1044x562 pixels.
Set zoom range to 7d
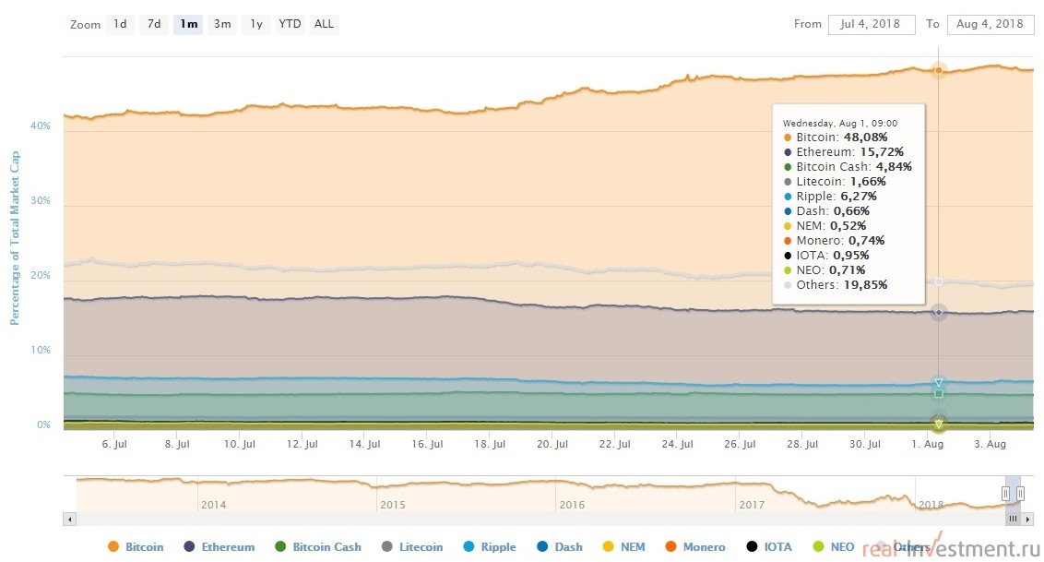pyautogui.click(x=154, y=24)
